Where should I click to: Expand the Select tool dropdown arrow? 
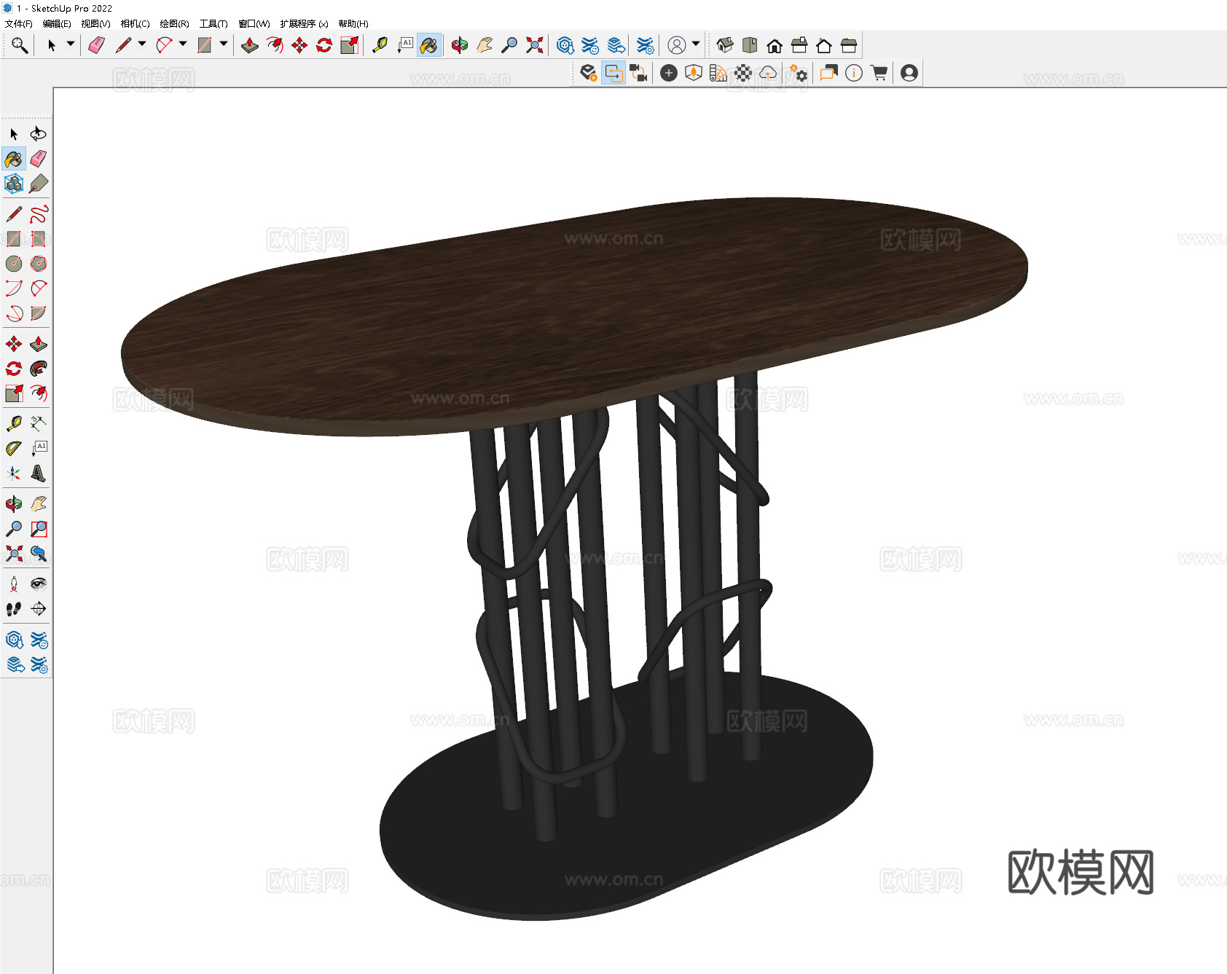pos(71,44)
